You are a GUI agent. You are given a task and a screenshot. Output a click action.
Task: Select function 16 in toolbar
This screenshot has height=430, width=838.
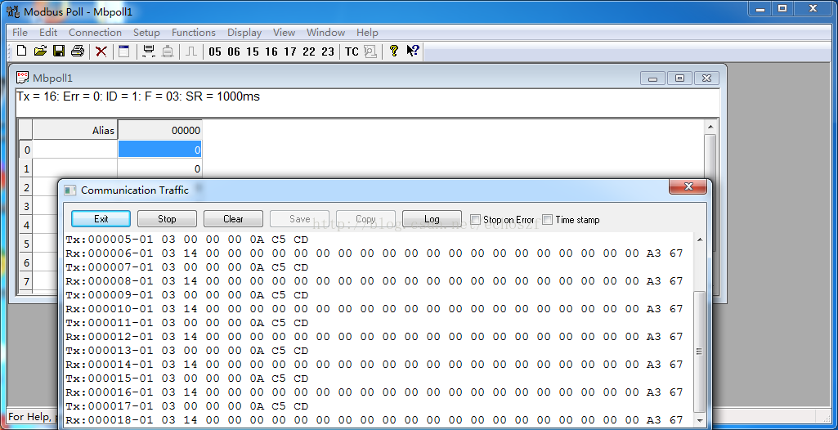point(271,52)
